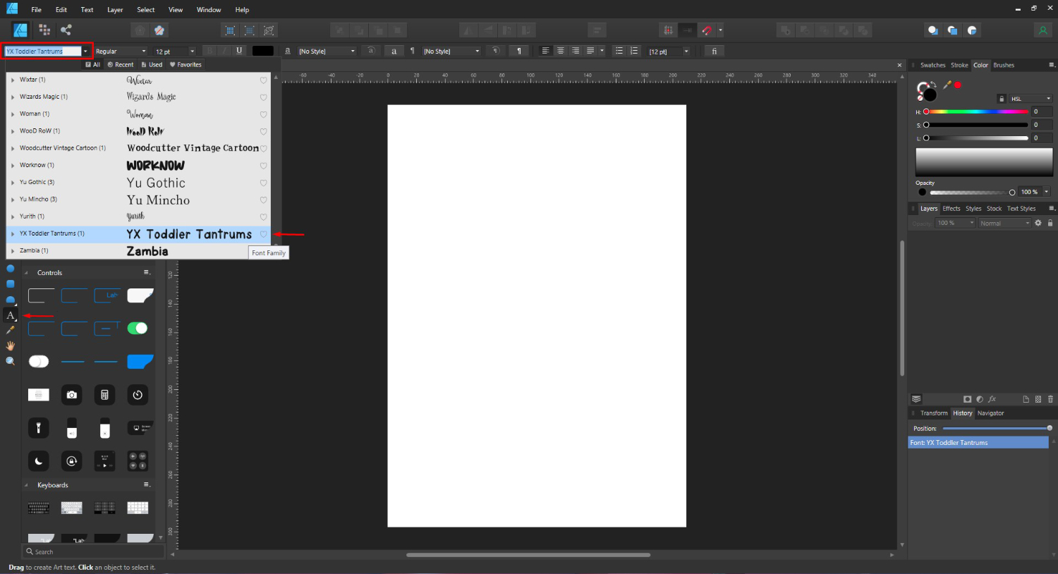Switch to the Effects tab
Image resolution: width=1058 pixels, height=574 pixels.
951,209
